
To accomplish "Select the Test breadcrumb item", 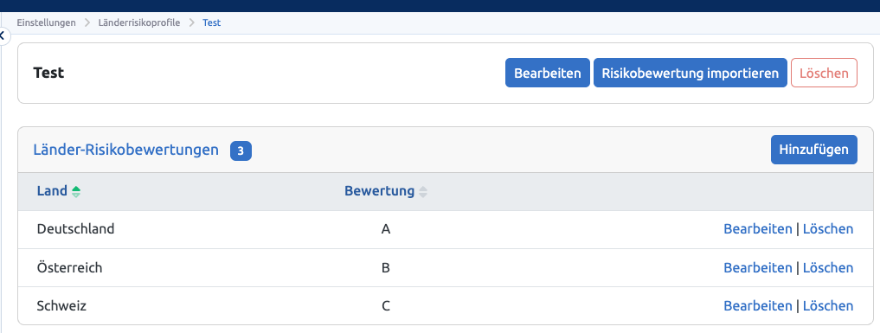I will 212,23.
